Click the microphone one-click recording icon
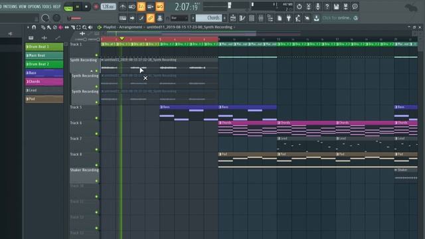 pyautogui.click(x=317, y=7)
